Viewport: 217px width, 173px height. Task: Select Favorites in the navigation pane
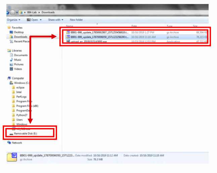pos(17,27)
